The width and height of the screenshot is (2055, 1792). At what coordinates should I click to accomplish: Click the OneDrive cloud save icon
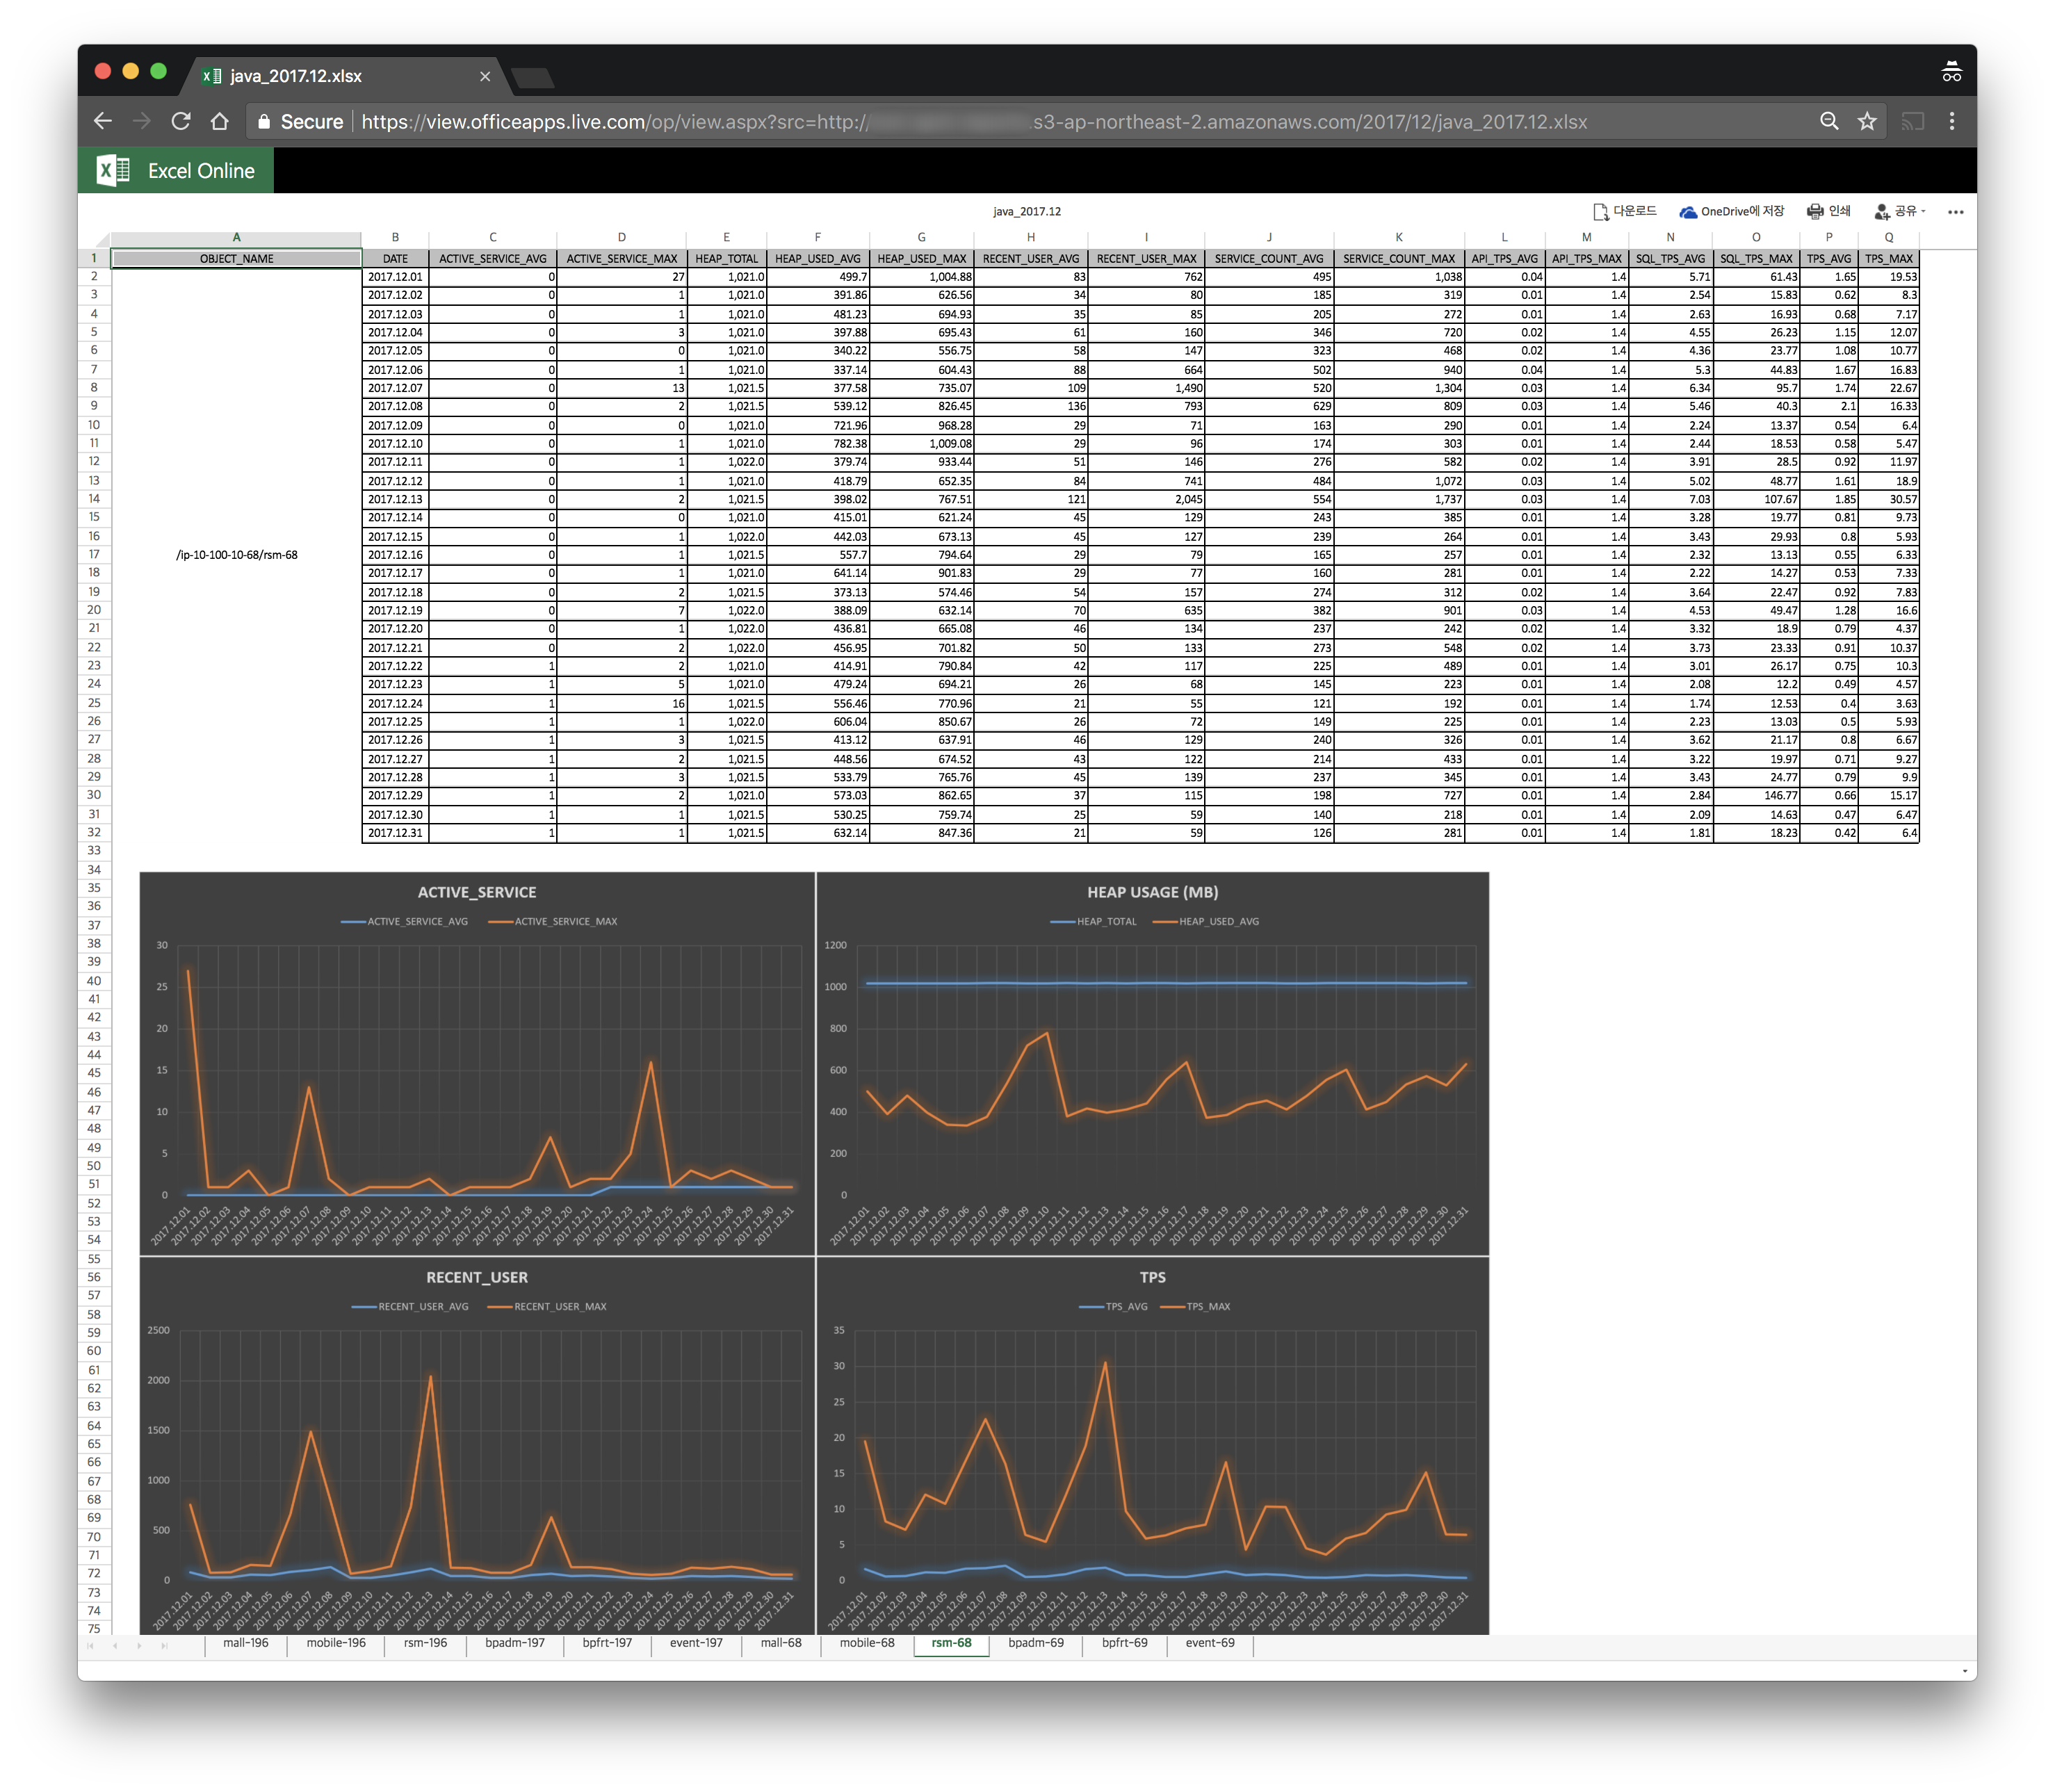(1688, 212)
